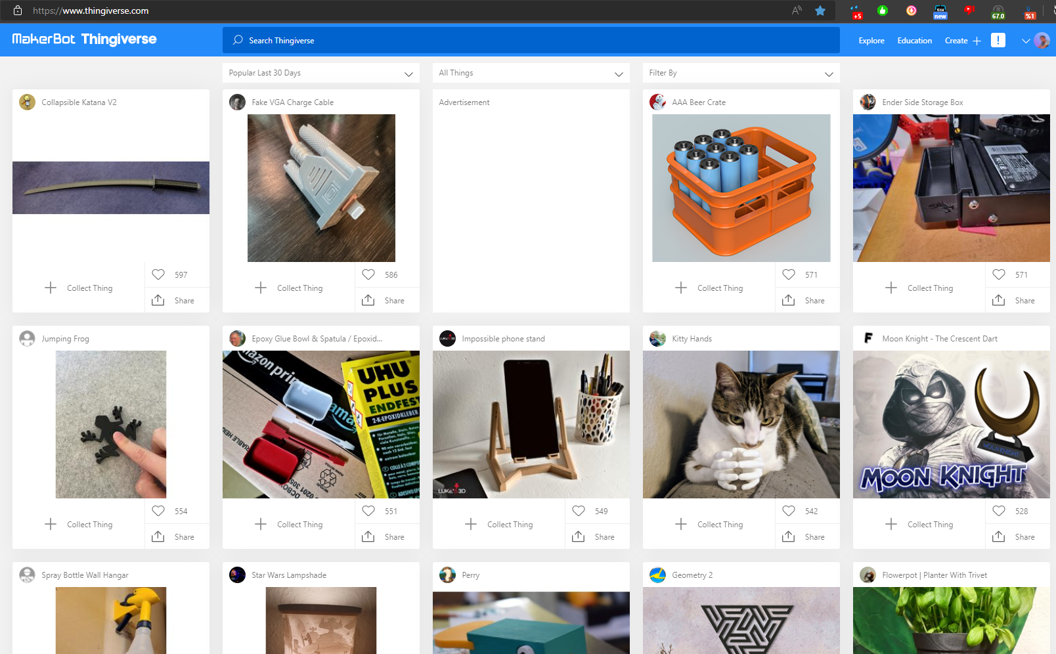The width and height of the screenshot is (1056, 654).
Task: Click plus icon to collect Moon Knight dart
Action: (x=891, y=524)
